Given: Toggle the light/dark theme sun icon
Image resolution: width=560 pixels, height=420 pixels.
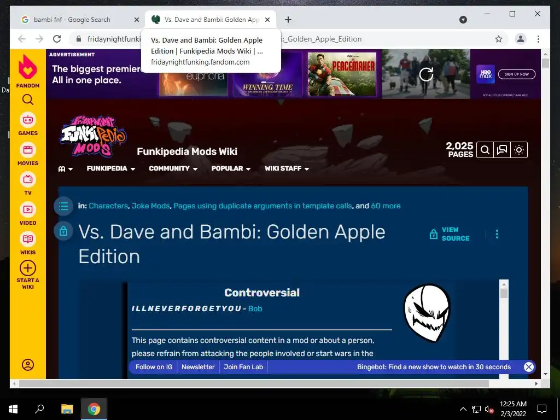Looking at the screenshot, I should tap(519, 150).
